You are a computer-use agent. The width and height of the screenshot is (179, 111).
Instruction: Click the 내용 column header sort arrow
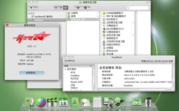tap(91, 66)
